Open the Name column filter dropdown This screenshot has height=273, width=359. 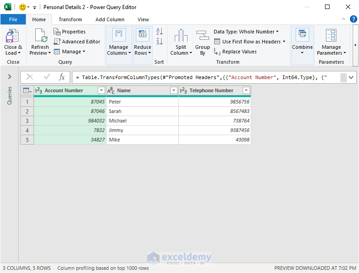coord(174,90)
